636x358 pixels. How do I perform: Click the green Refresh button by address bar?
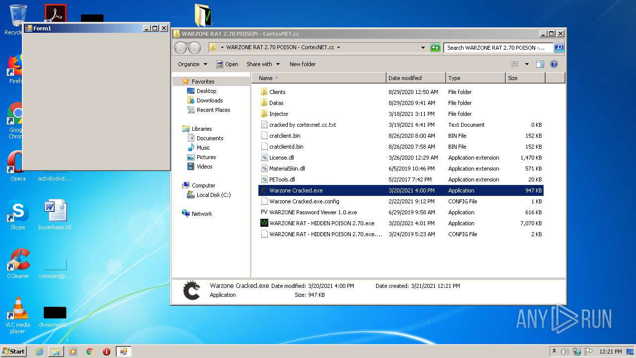point(435,48)
